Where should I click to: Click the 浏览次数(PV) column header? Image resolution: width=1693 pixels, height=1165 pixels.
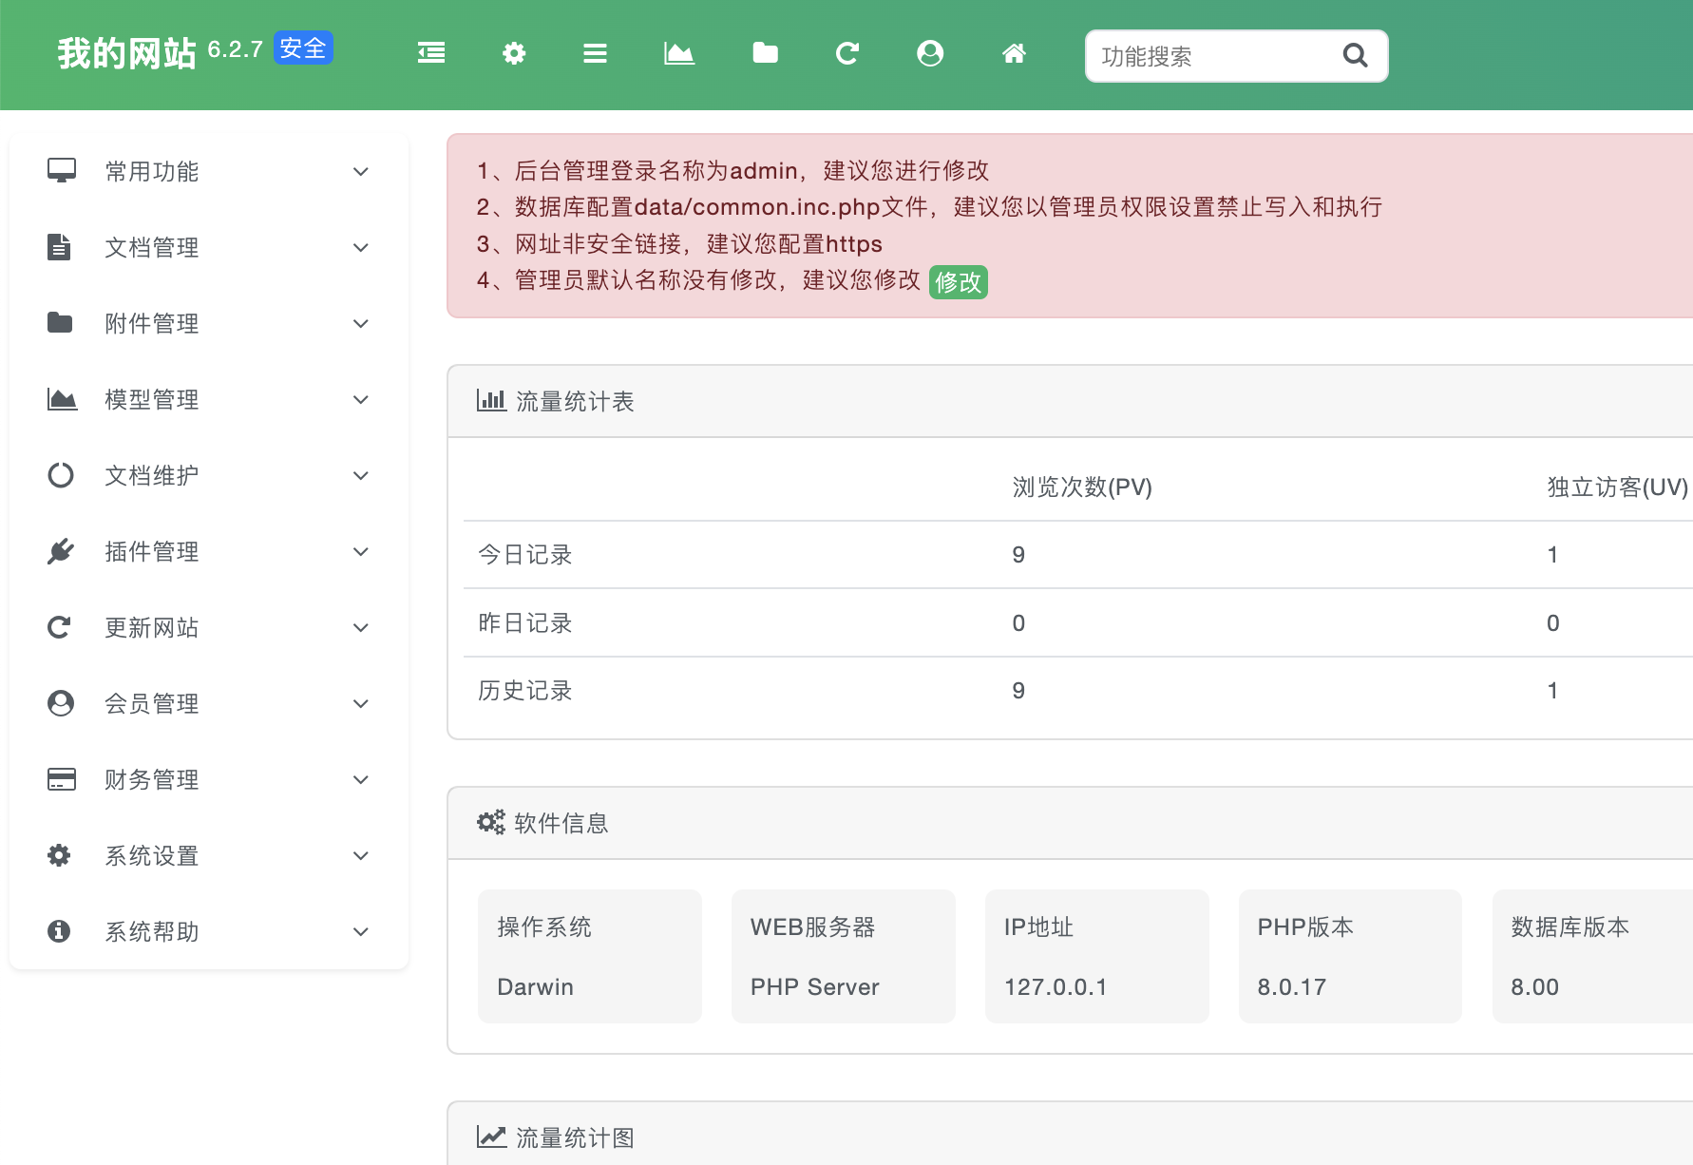(1082, 487)
